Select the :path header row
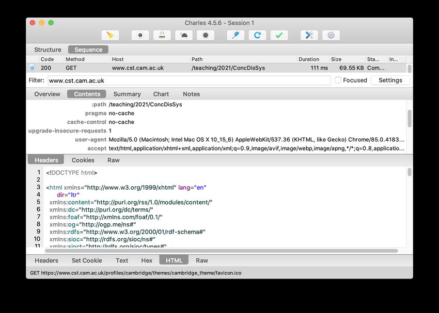The image size is (439, 313). point(216,104)
